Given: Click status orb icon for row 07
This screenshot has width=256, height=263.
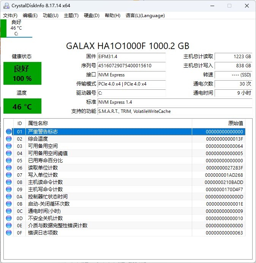Looking at the screenshot, I should [9, 175].
